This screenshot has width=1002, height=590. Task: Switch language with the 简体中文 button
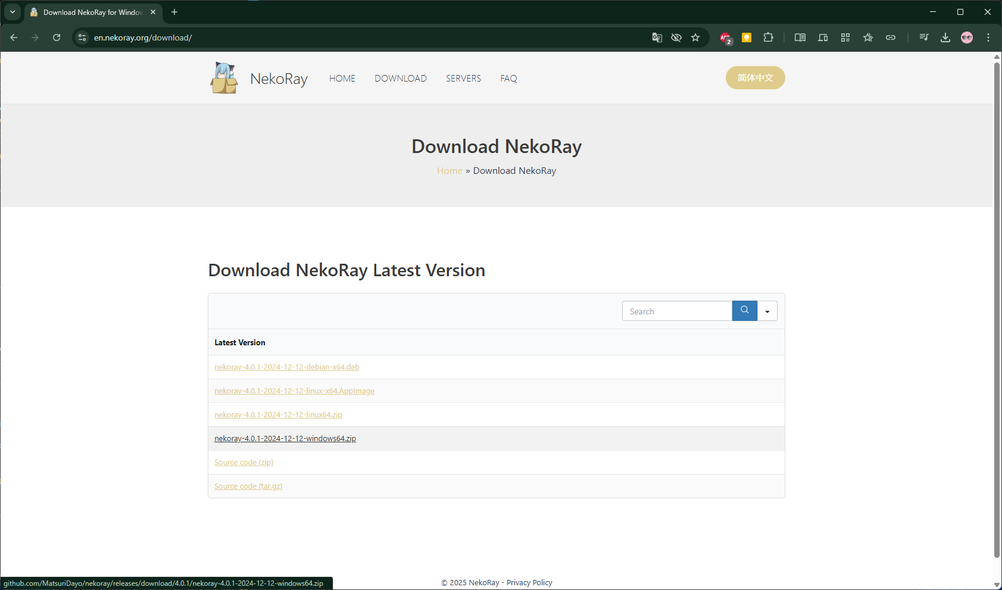click(x=755, y=78)
